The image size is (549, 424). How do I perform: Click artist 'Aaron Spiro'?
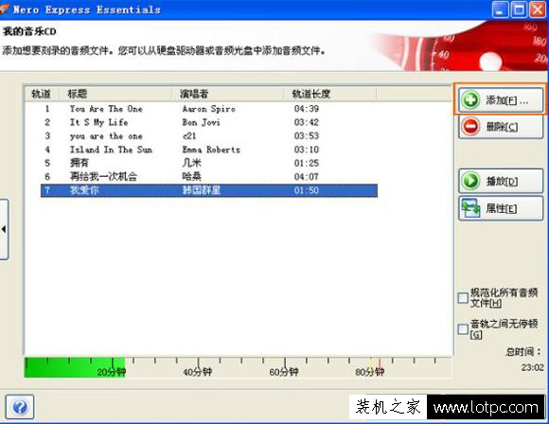[208, 109]
